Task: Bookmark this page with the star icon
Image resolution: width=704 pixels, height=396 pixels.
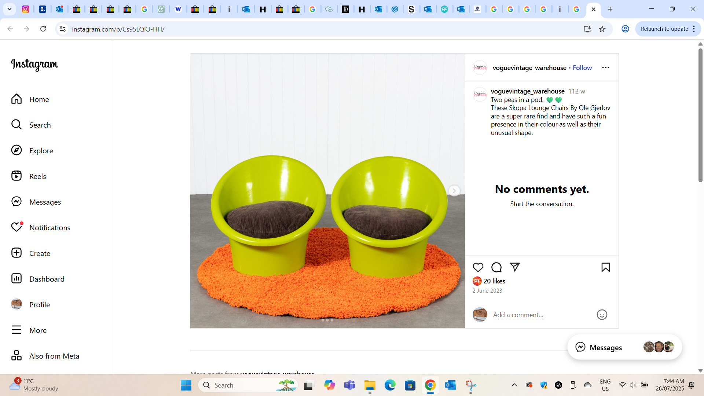Action: 602,29
